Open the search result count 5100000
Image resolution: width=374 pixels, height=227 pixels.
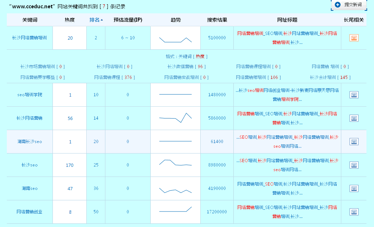pyautogui.click(x=217, y=37)
